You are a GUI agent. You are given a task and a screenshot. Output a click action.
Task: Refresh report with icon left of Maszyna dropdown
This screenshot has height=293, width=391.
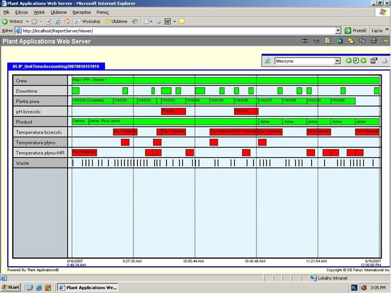pos(268,61)
